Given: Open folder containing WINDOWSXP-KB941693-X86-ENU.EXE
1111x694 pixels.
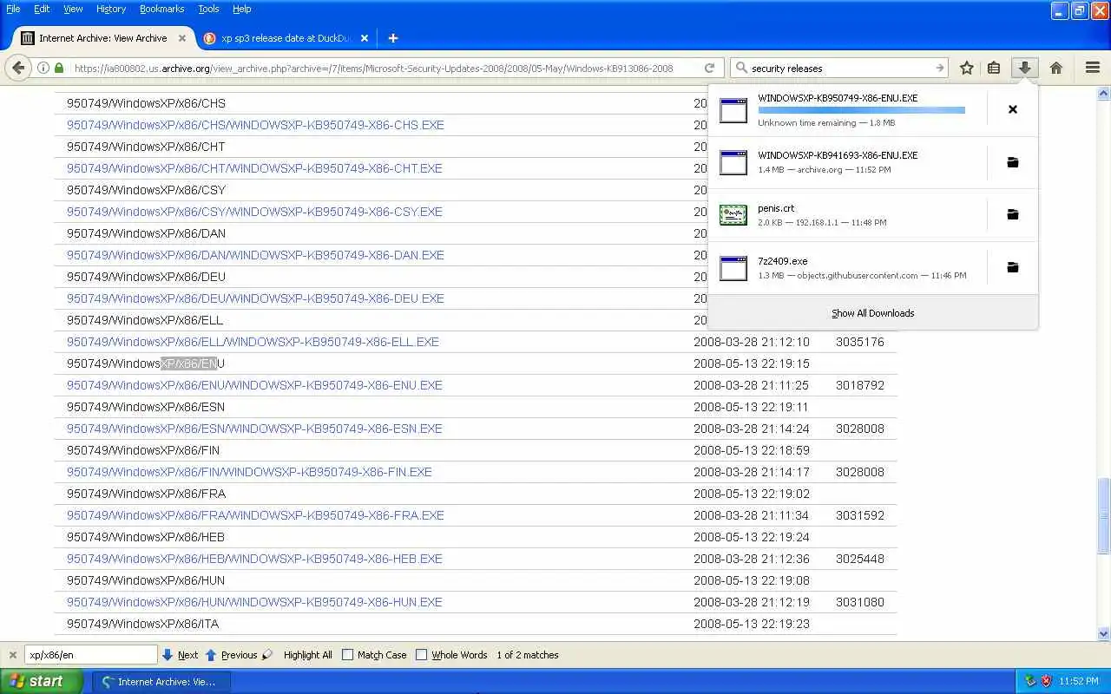Looking at the screenshot, I should tap(1012, 162).
